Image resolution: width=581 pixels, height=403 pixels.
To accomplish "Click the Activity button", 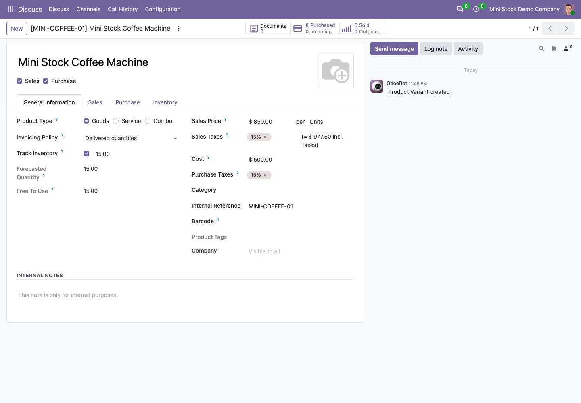I will click(x=468, y=49).
